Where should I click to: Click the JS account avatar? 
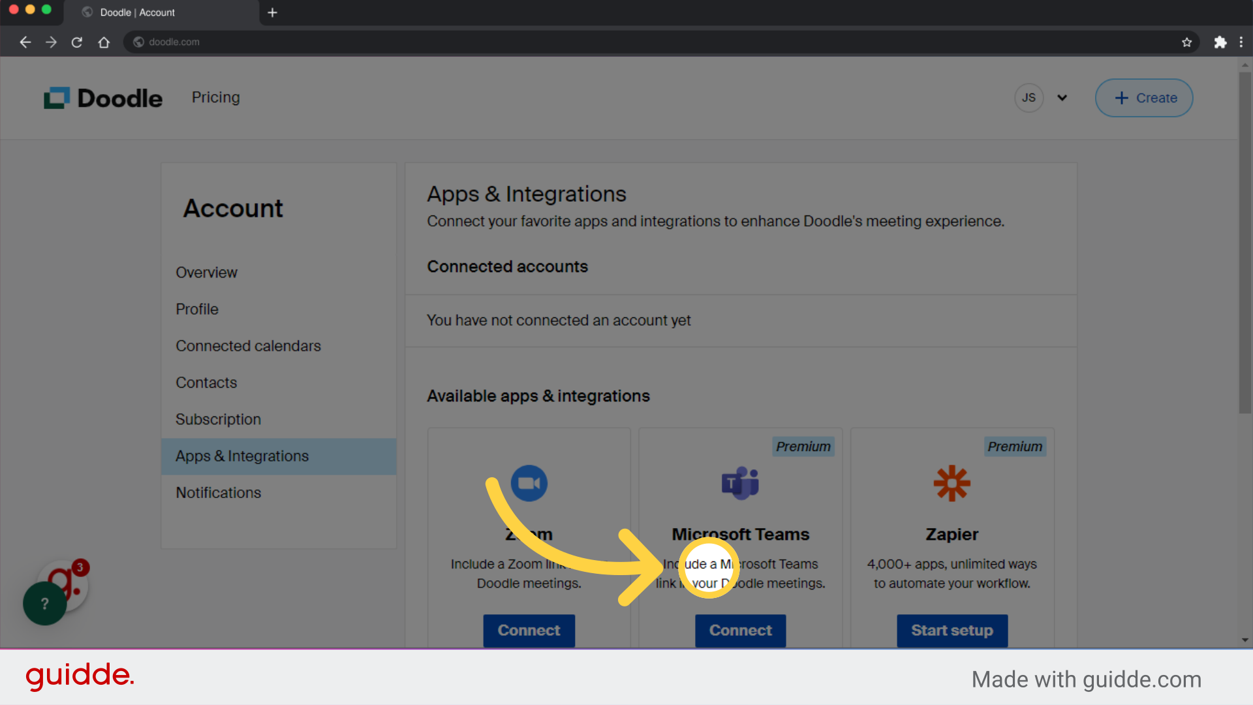point(1029,97)
